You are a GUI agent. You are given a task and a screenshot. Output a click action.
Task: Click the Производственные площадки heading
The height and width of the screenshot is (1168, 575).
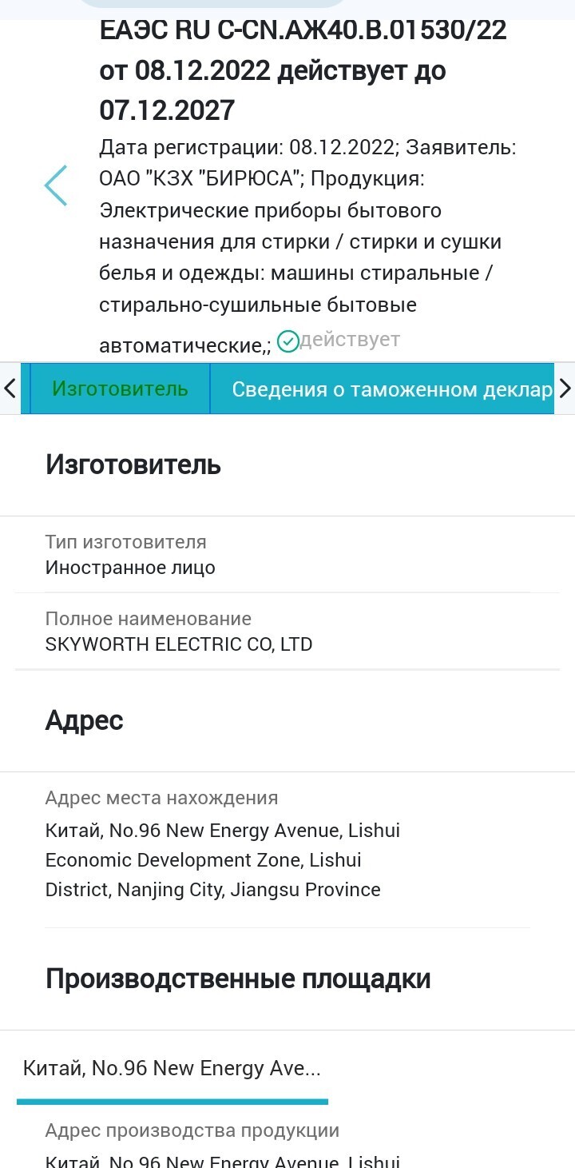click(238, 979)
